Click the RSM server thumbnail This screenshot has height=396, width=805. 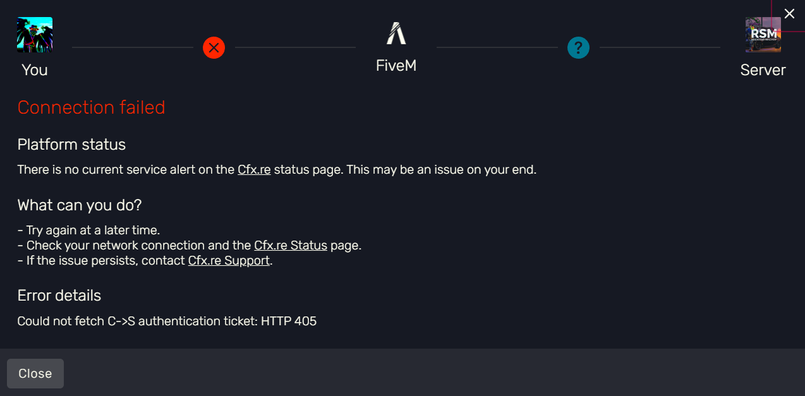(x=763, y=35)
